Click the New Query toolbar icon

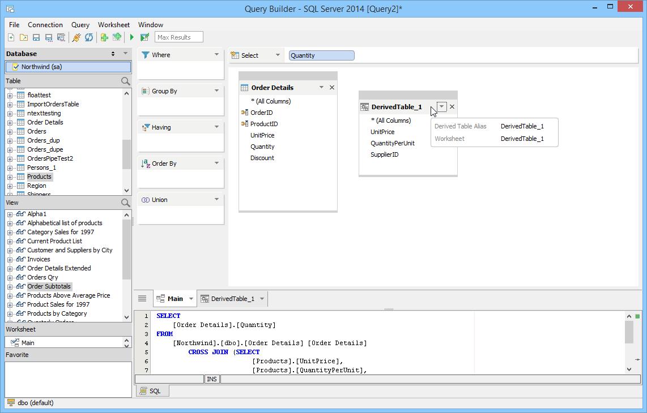11,37
